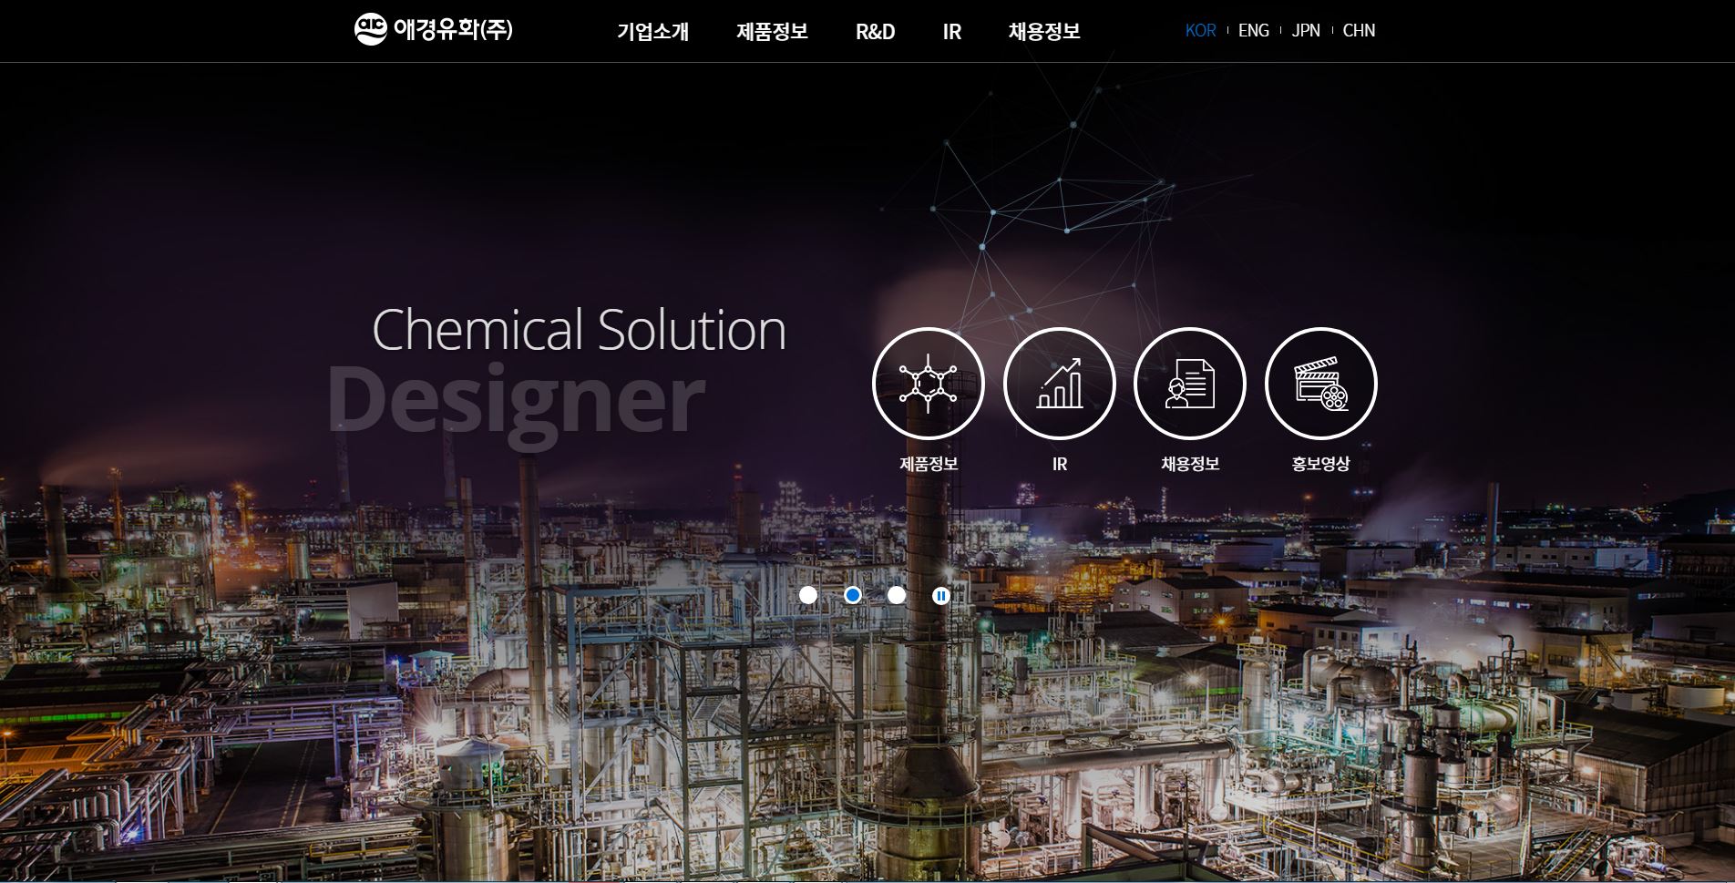This screenshot has width=1735, height=883.
Task: Jump to the third slide indicator dot
Action: pos(897,595)
